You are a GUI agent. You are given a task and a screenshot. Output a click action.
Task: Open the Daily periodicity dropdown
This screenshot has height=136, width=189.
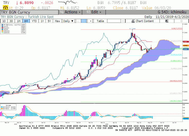[x=68, y=21]
